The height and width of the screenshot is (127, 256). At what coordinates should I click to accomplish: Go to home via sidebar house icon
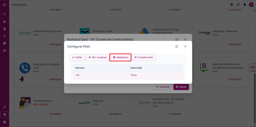pyautogui.click(x=4, y=22)
